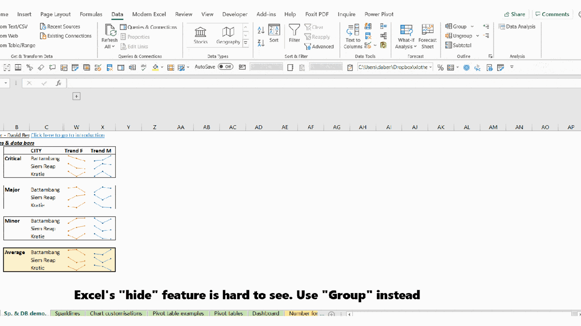Open the Group dropdown arrow

(x=472, y=26)
